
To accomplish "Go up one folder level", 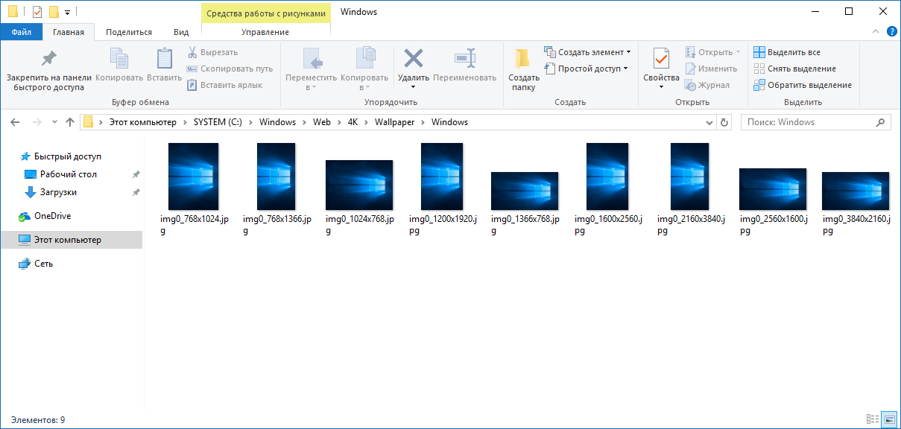I will tap(70, 122).
